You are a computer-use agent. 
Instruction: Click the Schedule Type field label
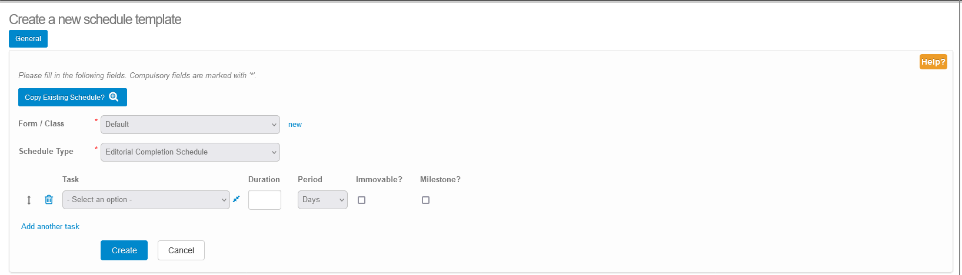[46, 151]
